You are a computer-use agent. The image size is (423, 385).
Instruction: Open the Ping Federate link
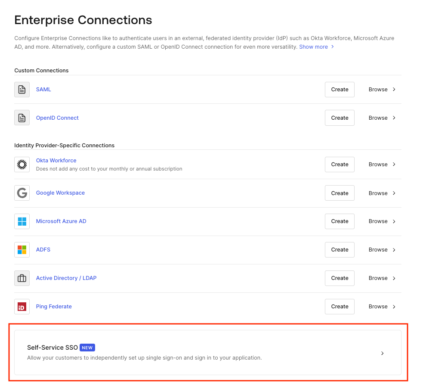tap(54, 307)
